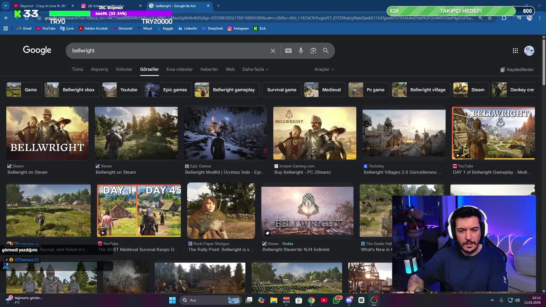Open the browser apps grid shortcut in bookmarks bar
The width and height of the screenshot is (546, 307).
[x=6, y=29]
